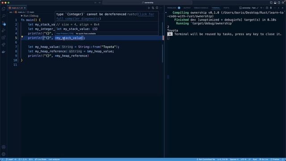The width and height of the screenshot is (286, 161).
Task: Click my_heap_reference on line 9
Action: 72,55
